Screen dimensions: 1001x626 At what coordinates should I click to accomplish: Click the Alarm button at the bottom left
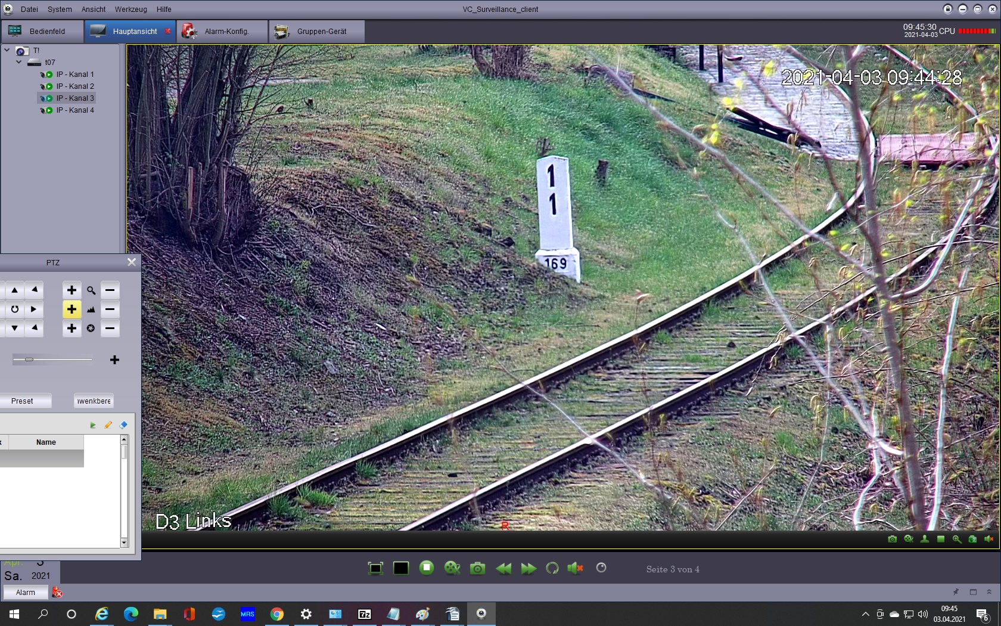tap(26, 593)
